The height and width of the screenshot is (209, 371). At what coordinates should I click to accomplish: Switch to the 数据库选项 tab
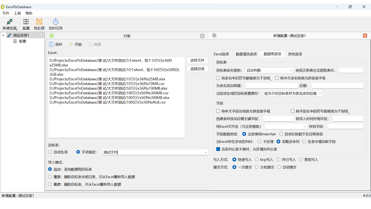pos(272,54)
